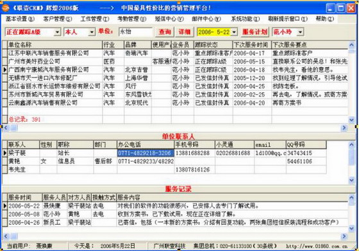Click the customer list scroll-up arrow
Image resolution: width=359 pixels, height=251 pixels.
[351, 45]
